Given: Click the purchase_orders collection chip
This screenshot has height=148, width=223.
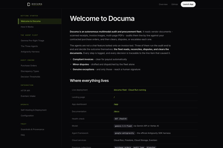Looking at the screenshot, I should pyautogui.click(x=123, y=147).
